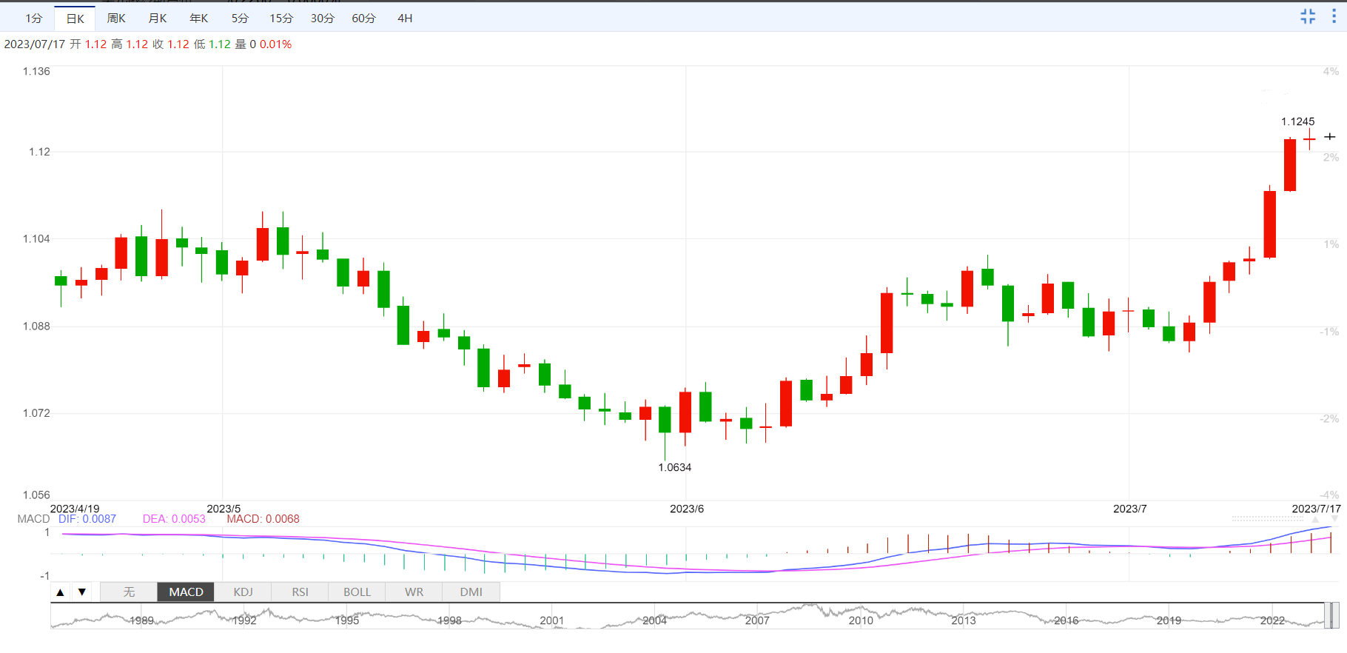The width and height of the screenshot is (1347, 653).
Task: Enable the KDJ indicator
Action: coord(243,592)
